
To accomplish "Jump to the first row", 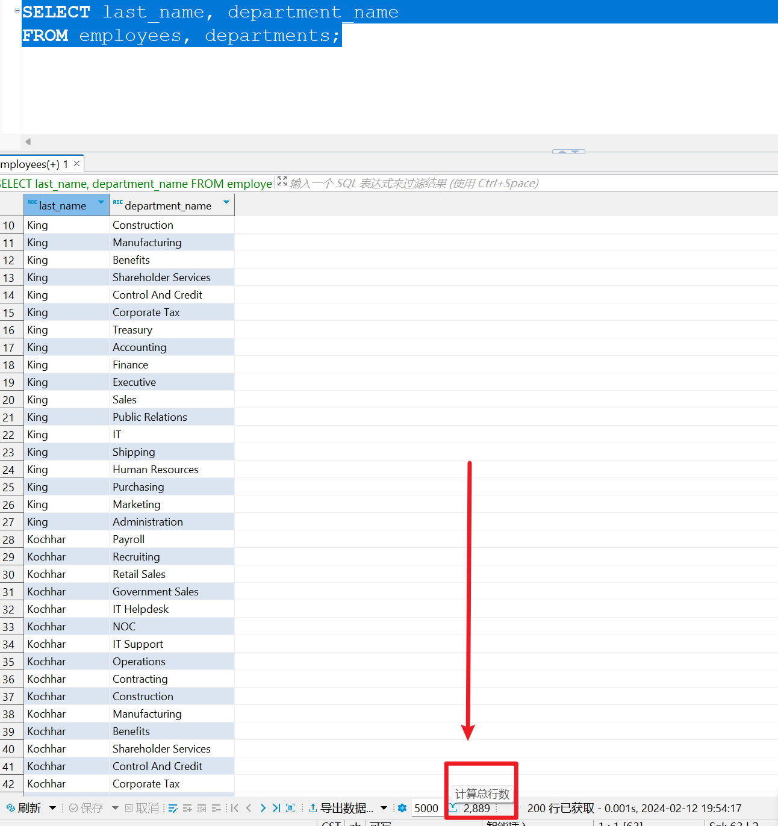I will click(x=235, y=808).
